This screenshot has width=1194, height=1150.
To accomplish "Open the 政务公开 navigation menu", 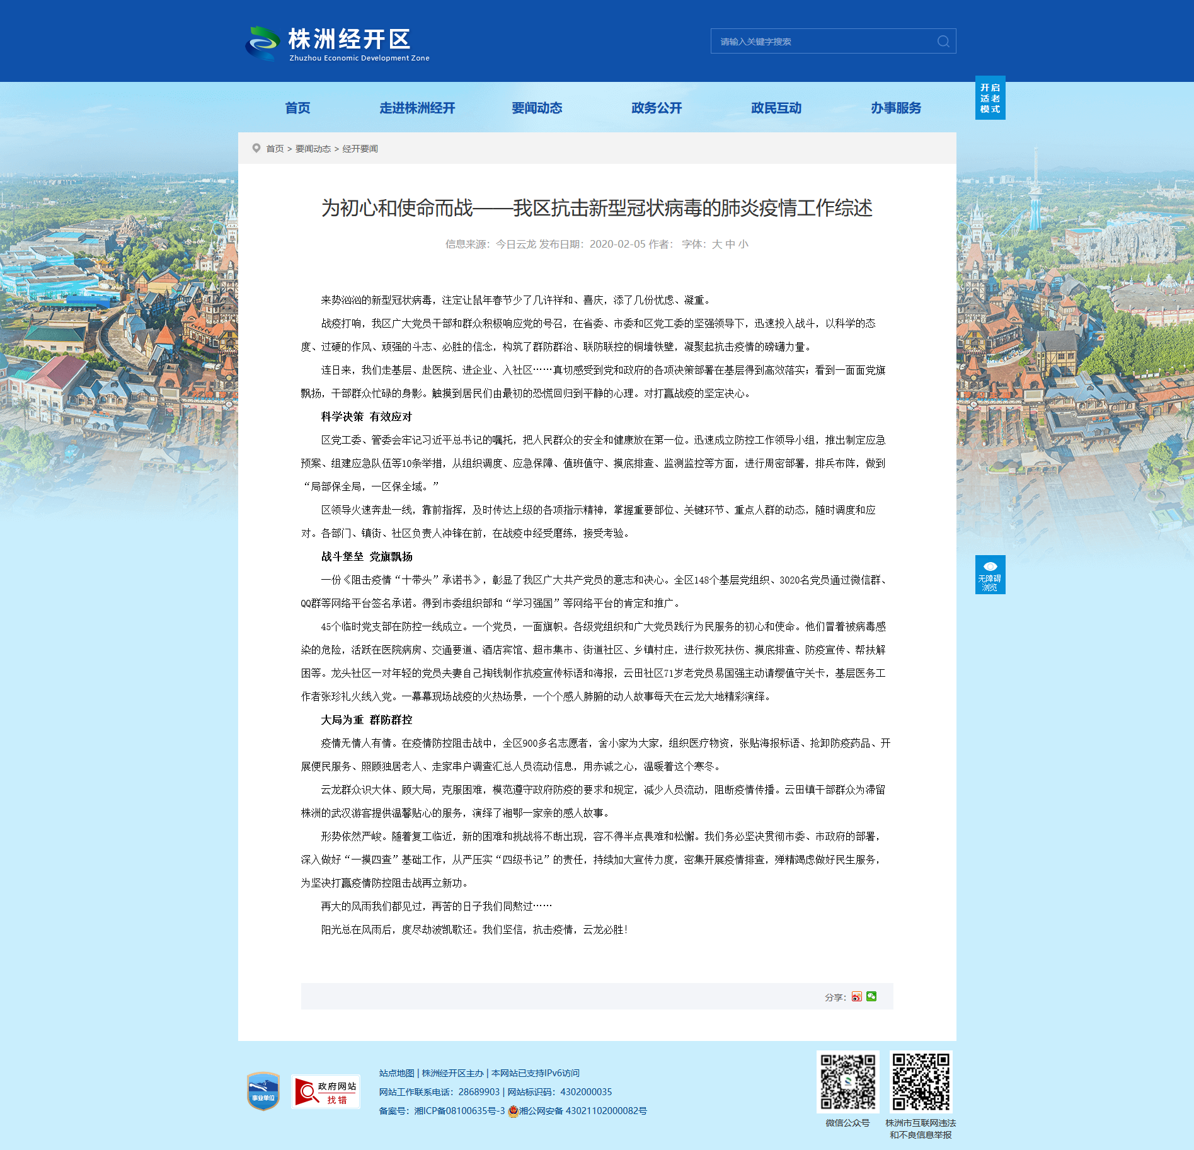I will (657, 108).
